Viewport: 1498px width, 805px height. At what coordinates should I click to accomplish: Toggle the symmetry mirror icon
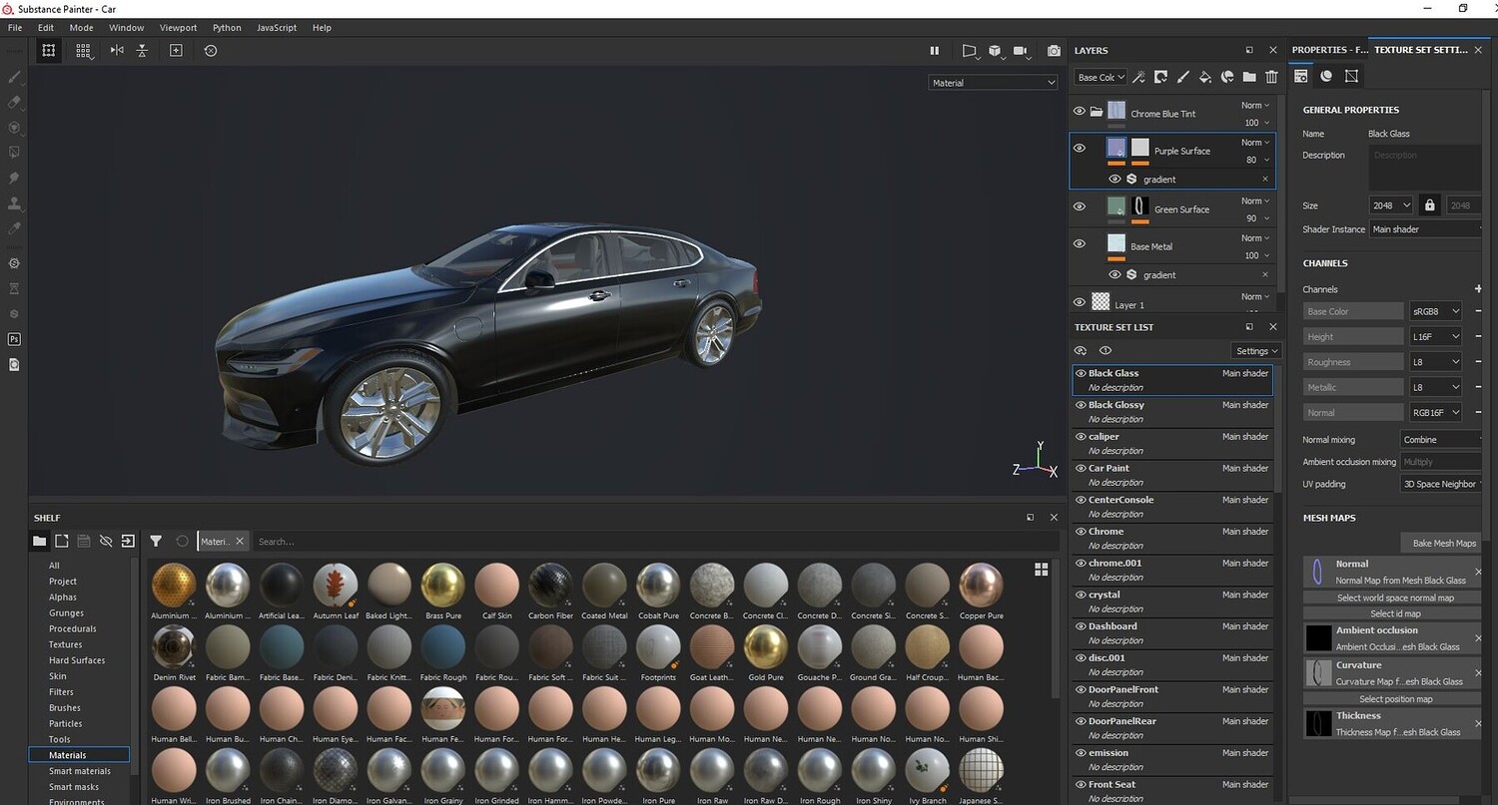(117, 50)
